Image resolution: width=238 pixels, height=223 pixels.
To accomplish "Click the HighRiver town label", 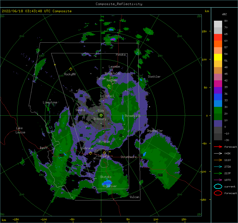I will point(110,186).
